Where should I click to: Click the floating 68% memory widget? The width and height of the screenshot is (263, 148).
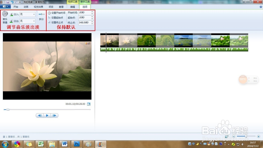(243, 80)
